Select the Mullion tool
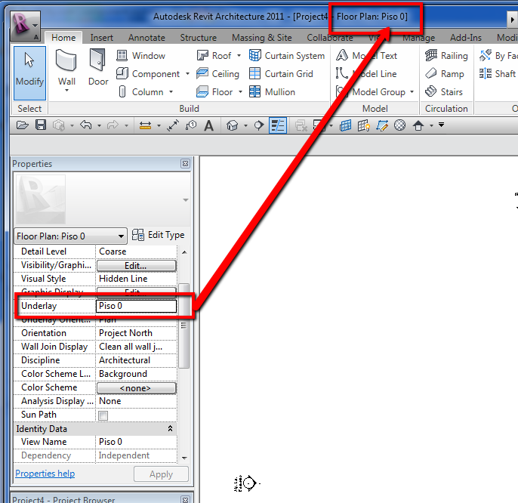Screen dimensions: 518x503 pyautogui.click(x=272, y=92)
